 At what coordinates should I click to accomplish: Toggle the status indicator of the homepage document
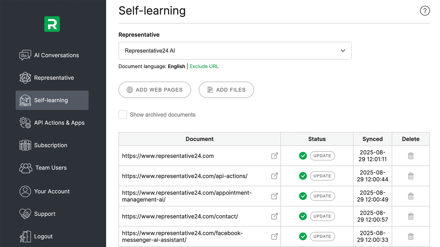point(303,156)
